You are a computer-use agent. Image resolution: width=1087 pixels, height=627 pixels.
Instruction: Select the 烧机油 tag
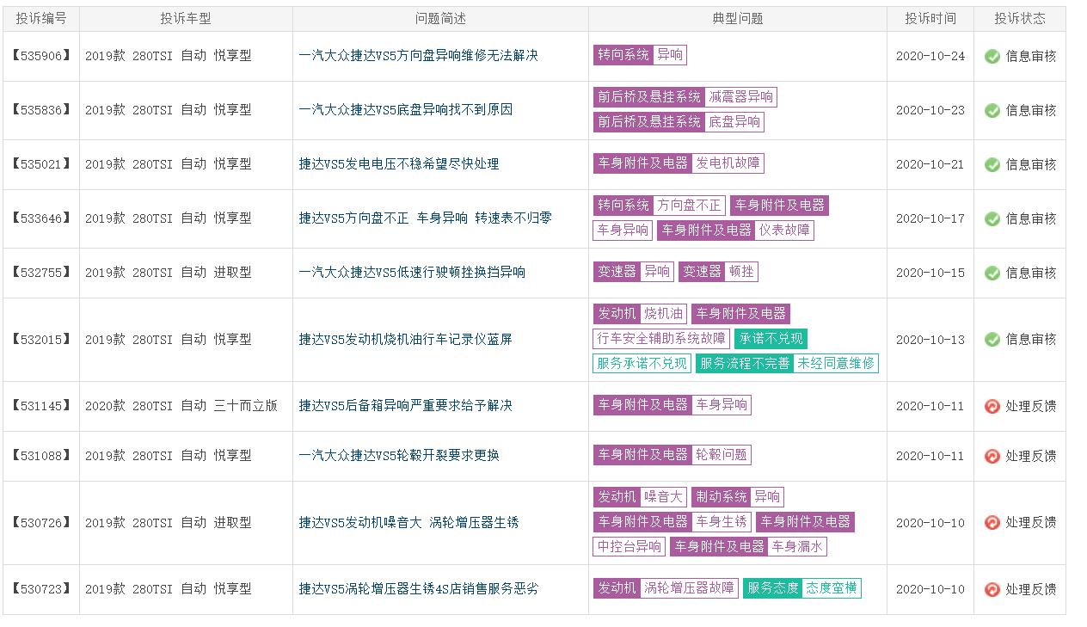click(x=663, y=314)
